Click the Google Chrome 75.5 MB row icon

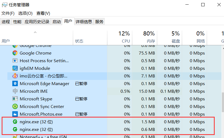15,53
